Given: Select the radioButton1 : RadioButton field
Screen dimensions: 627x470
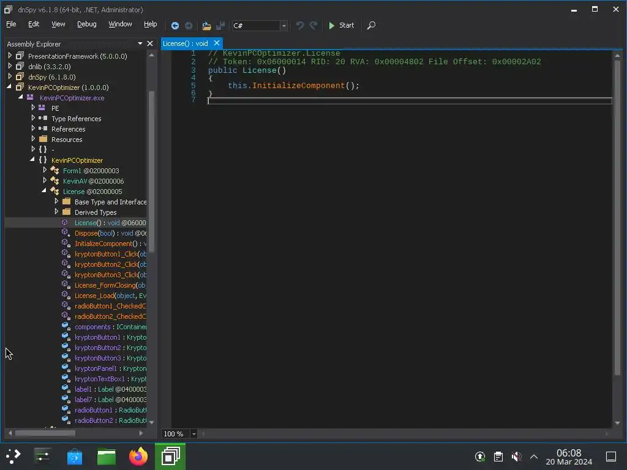Looking at the screenshot, I should click(x=110, y=409).
